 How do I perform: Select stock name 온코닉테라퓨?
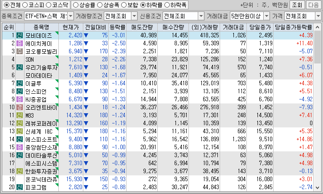[41, 180]
